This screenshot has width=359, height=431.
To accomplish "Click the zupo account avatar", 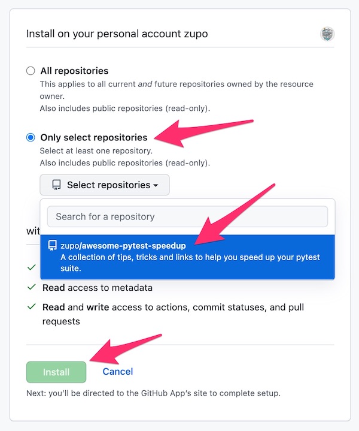I will click(x=327, y=34).
